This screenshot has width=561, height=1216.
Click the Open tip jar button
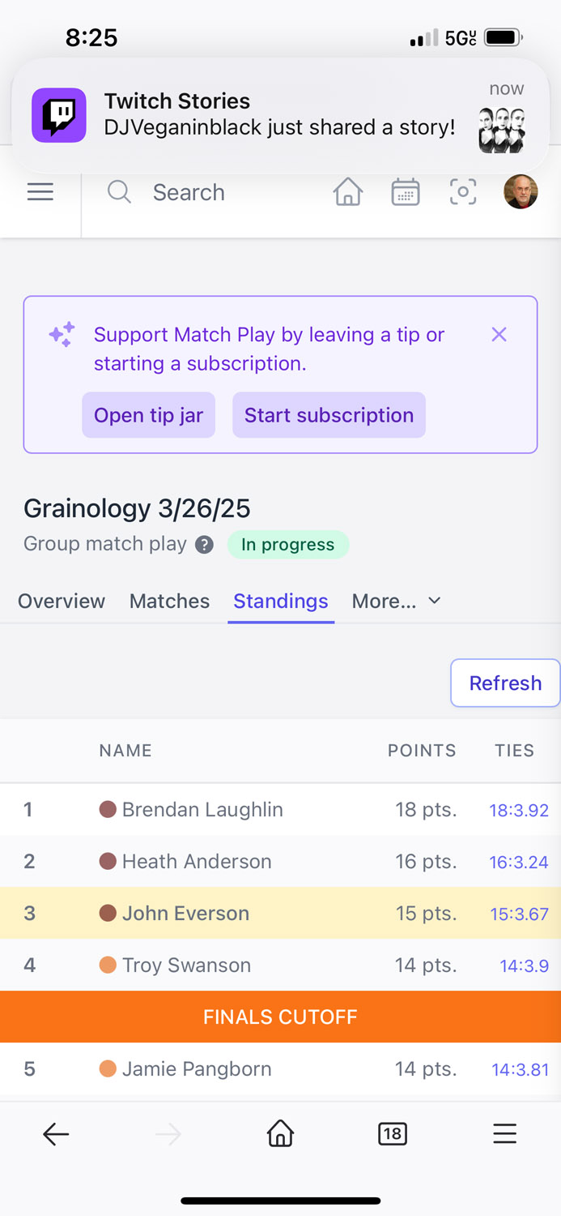149,415
